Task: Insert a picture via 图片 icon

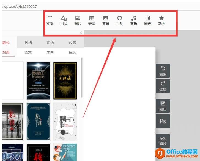Action: coord(78,20)
